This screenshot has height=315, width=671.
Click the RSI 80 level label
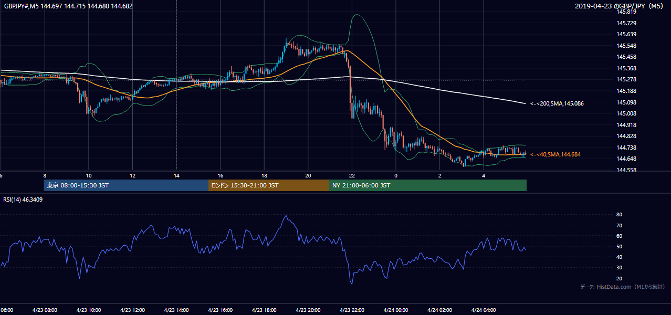[620, 215]
